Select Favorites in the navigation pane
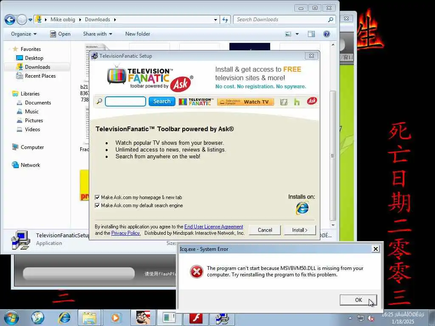Image resolution: width=435 pixels, height=326 pixels. [x=31, y=49]
